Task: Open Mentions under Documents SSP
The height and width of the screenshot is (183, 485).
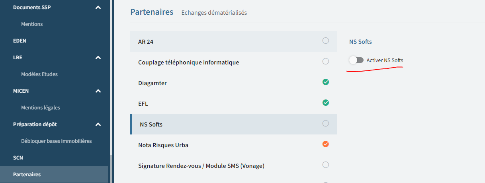Action: click(32, 24)
